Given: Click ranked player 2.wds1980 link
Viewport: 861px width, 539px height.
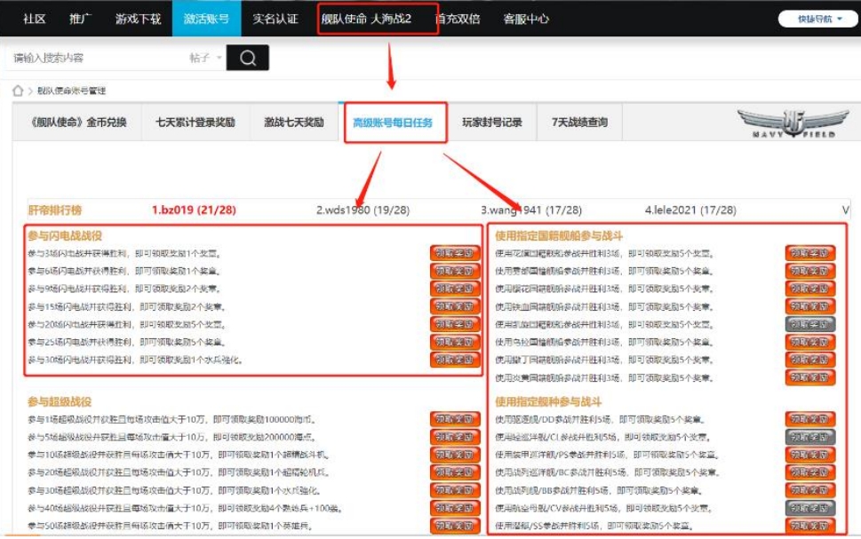Looking at the screenshot, I should coord(363,210).
